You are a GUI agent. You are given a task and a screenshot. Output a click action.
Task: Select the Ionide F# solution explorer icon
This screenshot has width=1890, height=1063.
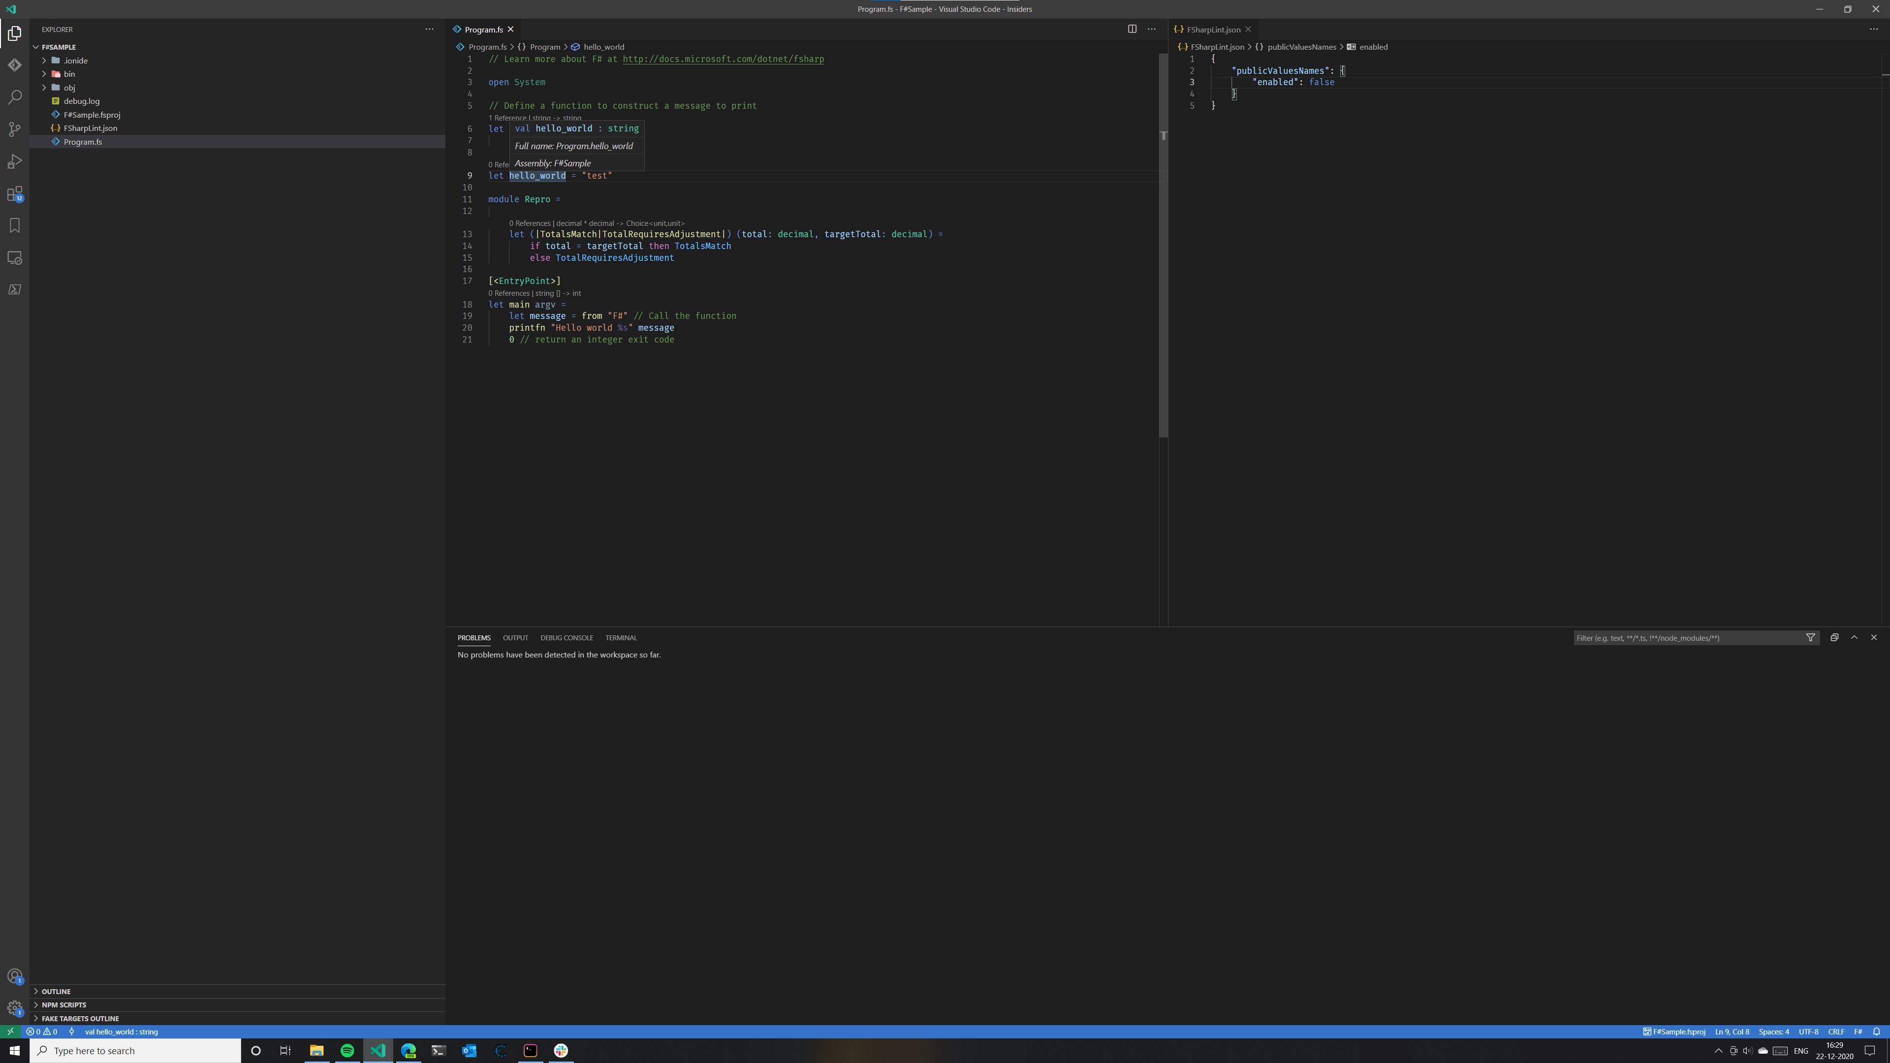click(x=15, y=64)
